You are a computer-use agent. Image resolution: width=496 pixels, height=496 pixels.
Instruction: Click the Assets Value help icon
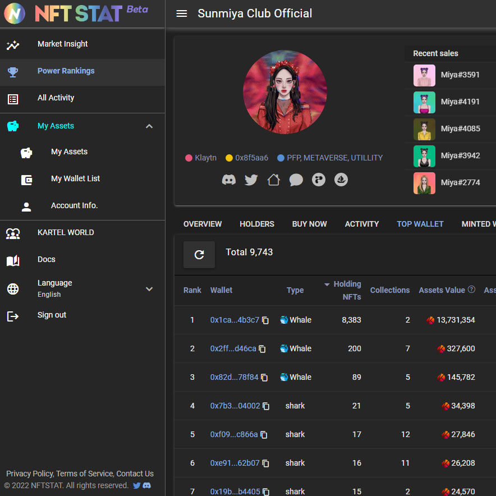[471, 290]
